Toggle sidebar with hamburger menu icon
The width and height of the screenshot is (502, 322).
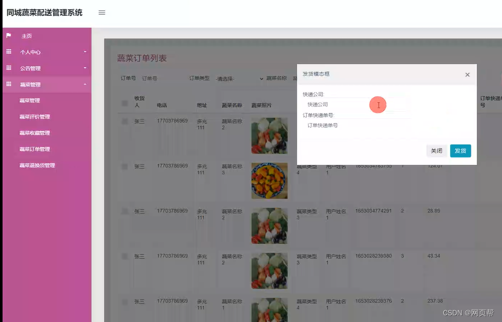pyautogui.click(x=102, y=13)
